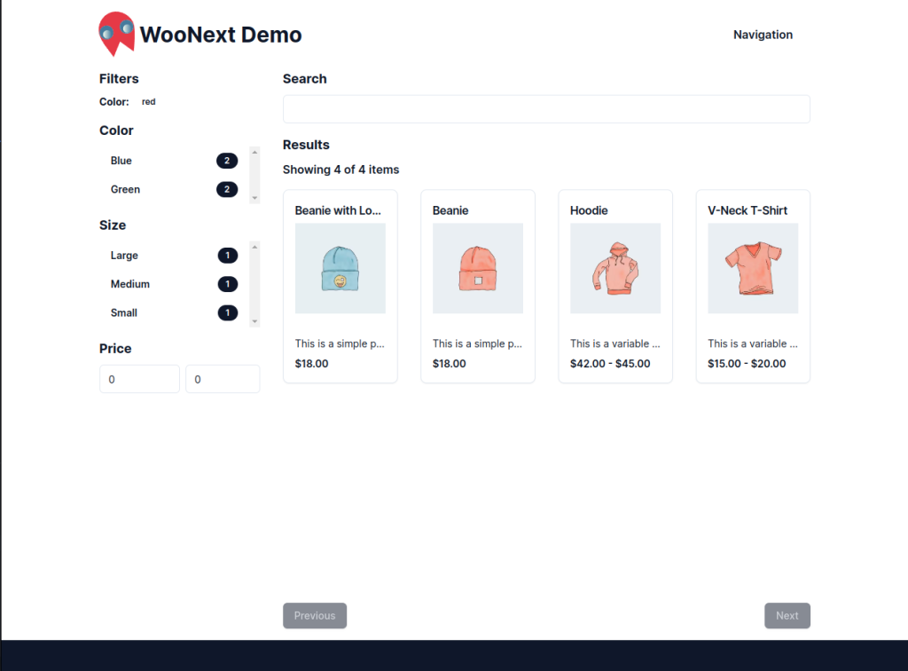
Task: Focus the minimum price input field
Action: point(139,379)
